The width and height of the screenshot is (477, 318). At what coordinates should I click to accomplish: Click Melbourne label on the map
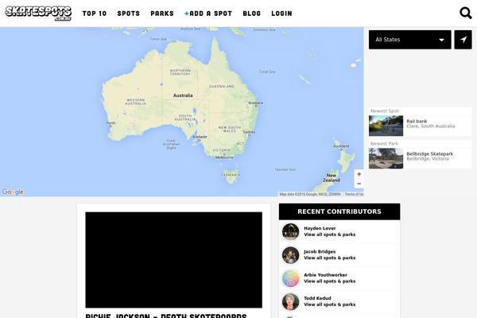pos(224,157)
